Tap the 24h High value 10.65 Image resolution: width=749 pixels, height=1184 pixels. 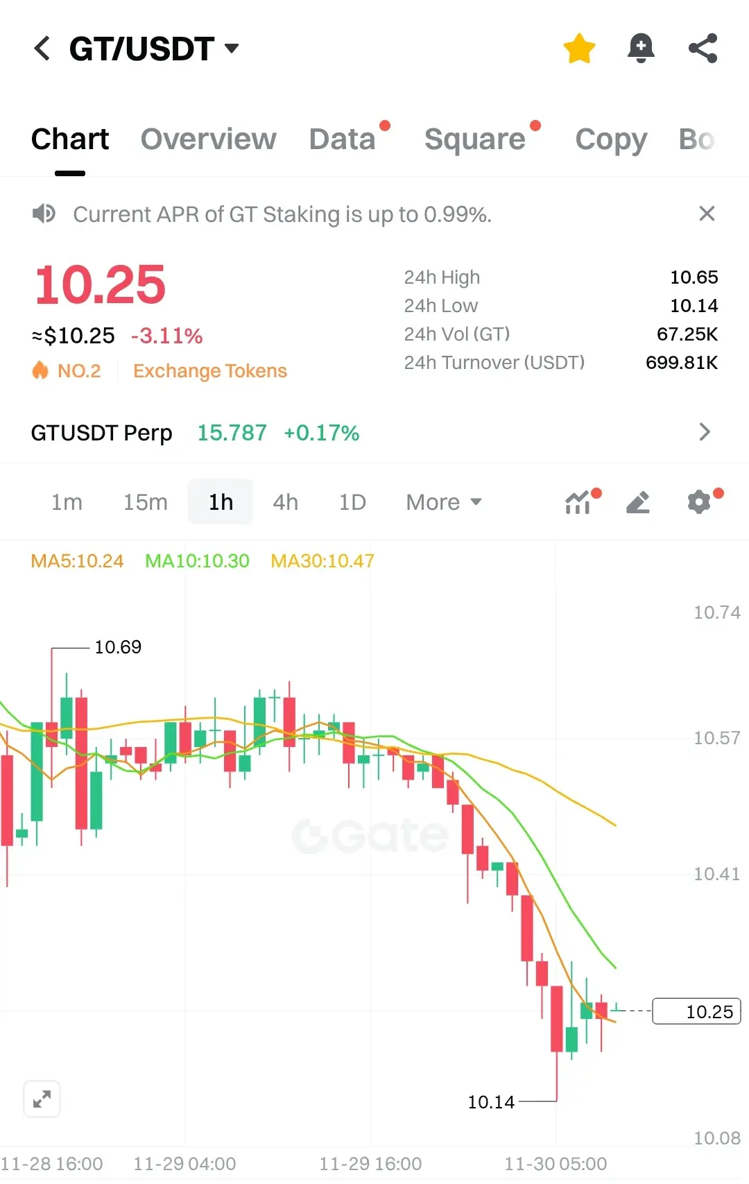pos(694,277)
